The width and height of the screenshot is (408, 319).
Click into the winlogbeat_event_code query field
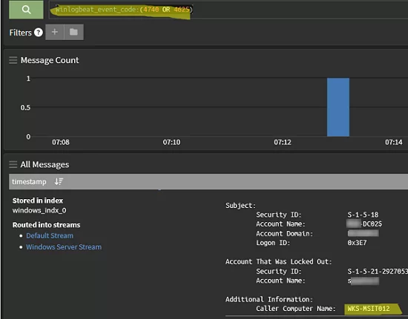pos(228,10)
